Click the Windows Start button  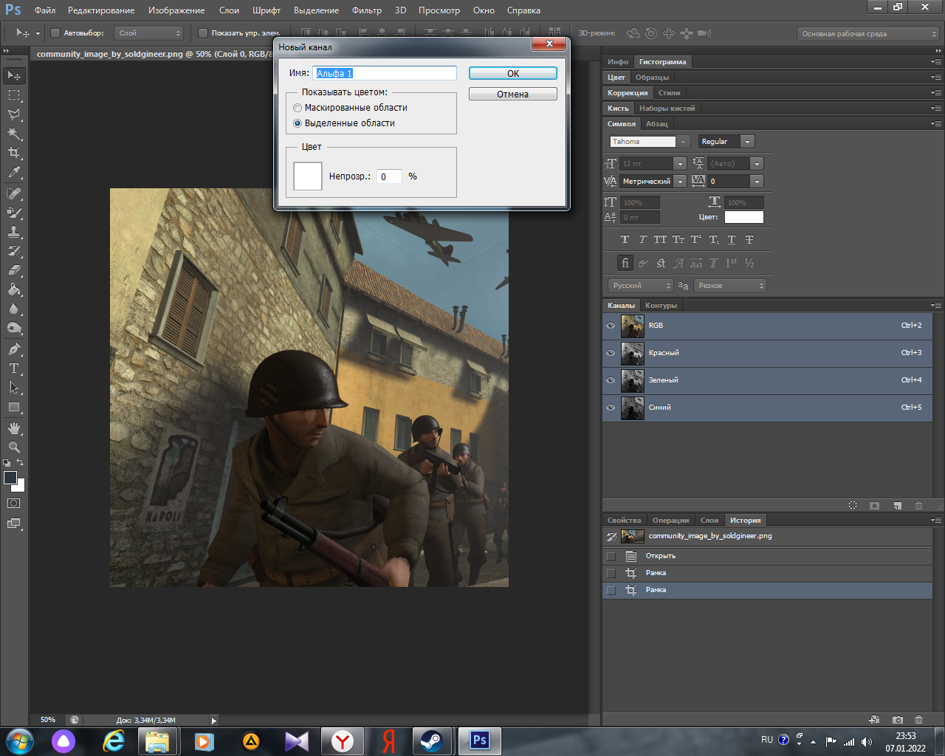coord(19,740)
